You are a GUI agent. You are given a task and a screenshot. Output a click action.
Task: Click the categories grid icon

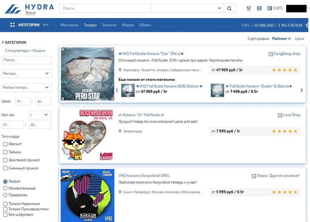(12, 25)
